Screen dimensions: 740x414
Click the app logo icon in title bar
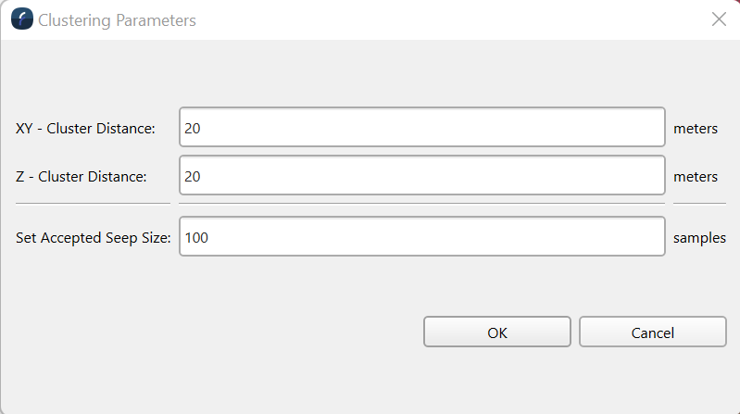pyautogui.click(x=22, y=19)
